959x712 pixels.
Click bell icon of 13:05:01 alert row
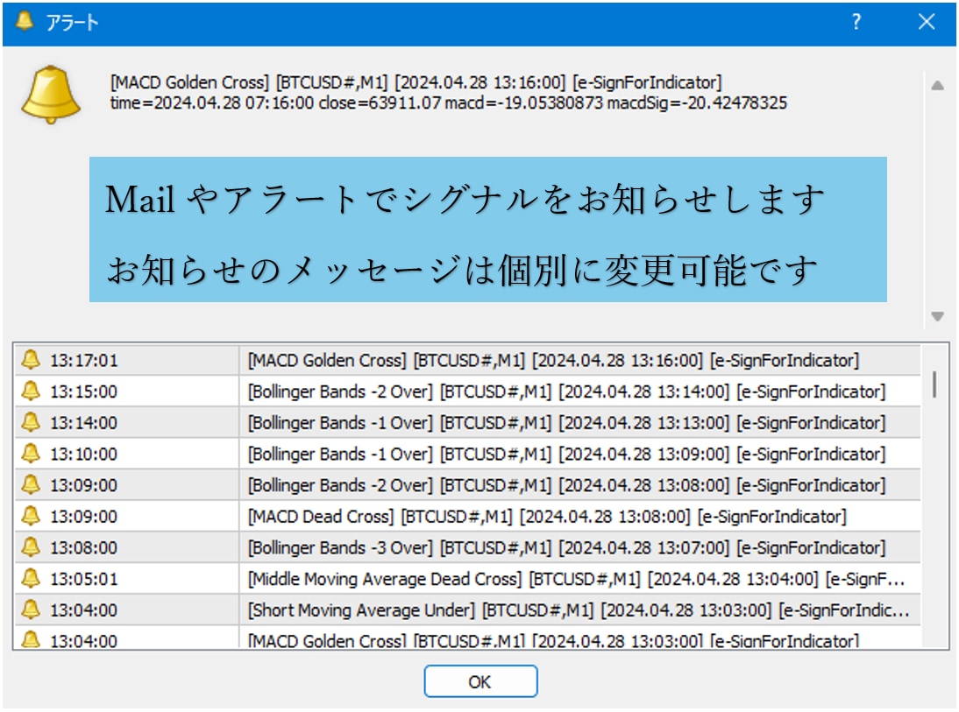pos(31,577)
